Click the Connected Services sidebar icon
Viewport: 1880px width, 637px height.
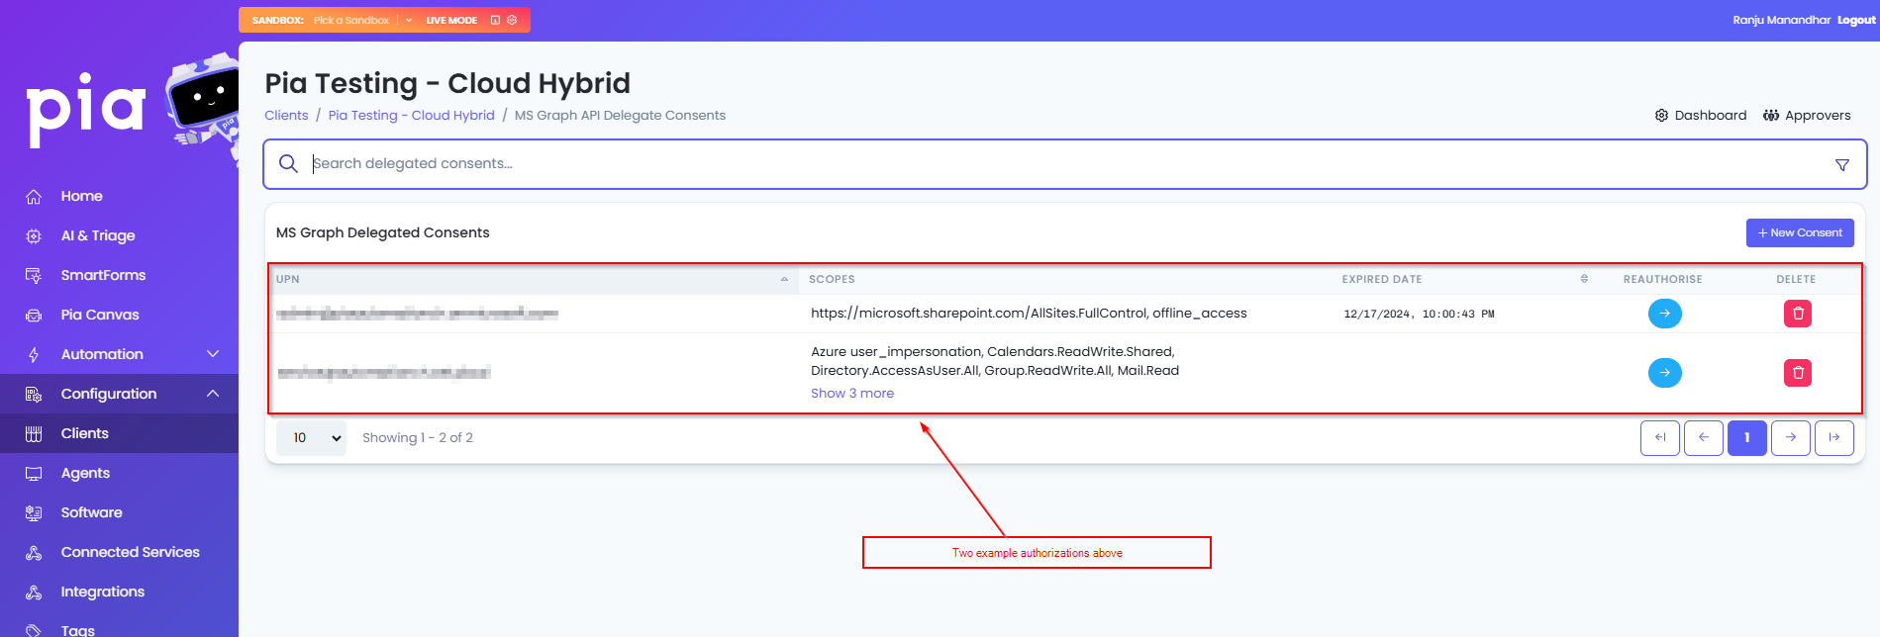click(34, 553)
